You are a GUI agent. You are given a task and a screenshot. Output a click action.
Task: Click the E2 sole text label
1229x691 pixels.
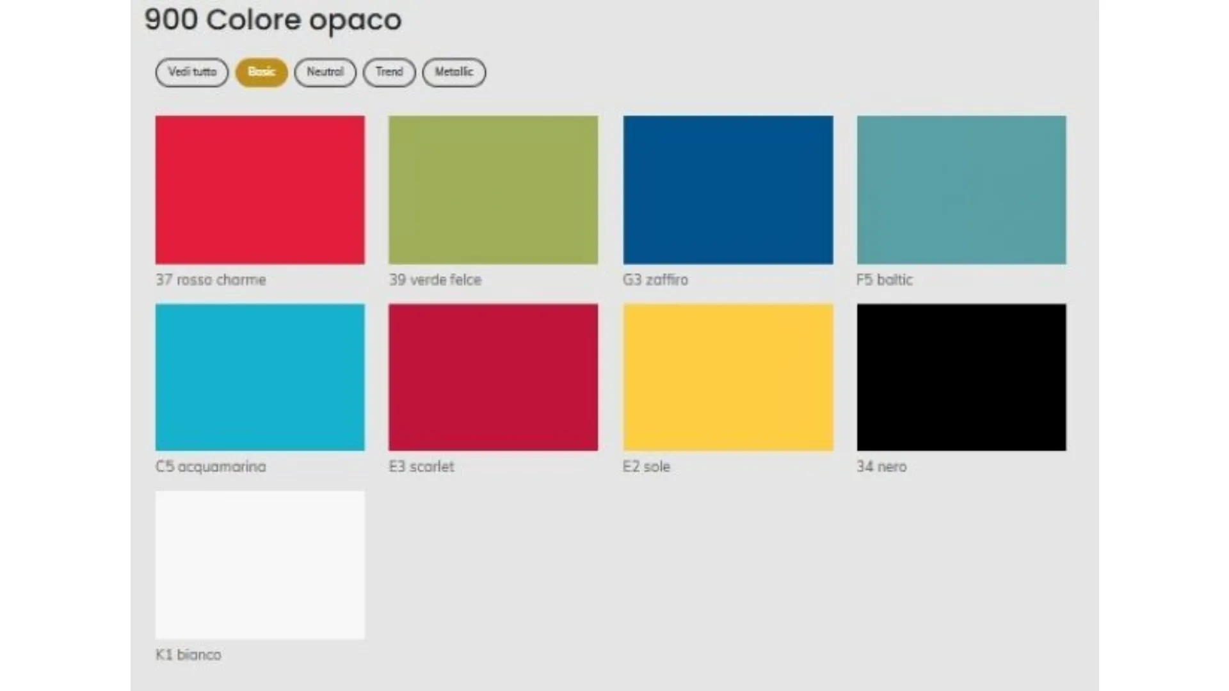647,466
